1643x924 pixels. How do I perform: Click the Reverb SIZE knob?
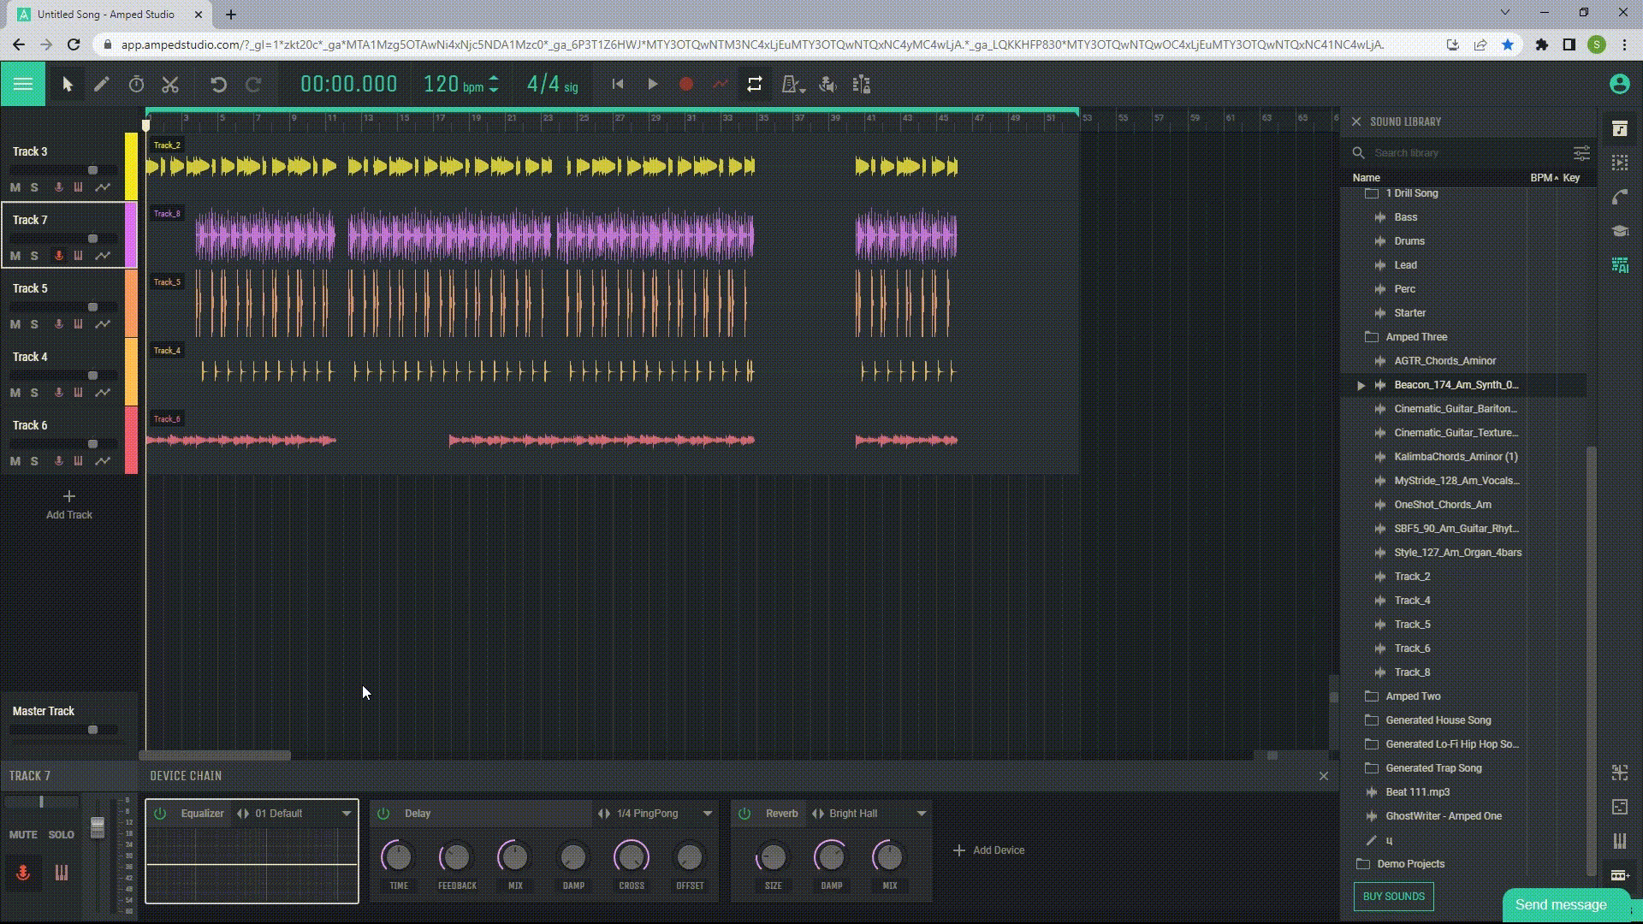coord(772,856)
